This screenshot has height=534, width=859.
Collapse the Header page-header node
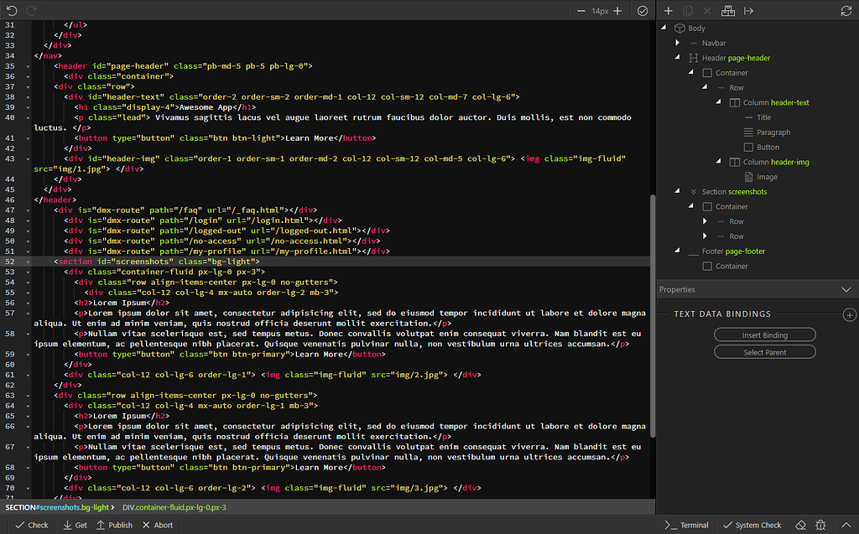pyautogui.click(x=678, y=56)
